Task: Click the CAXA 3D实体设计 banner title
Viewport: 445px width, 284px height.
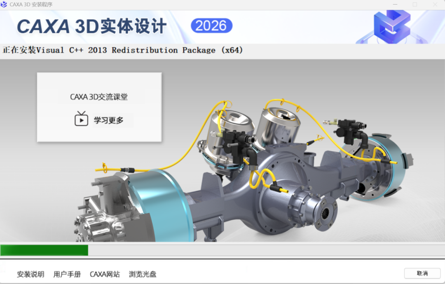Action: (x=91, y=26)
